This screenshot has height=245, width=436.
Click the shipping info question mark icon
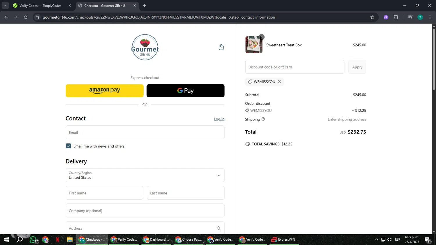(x=263, y=119)
